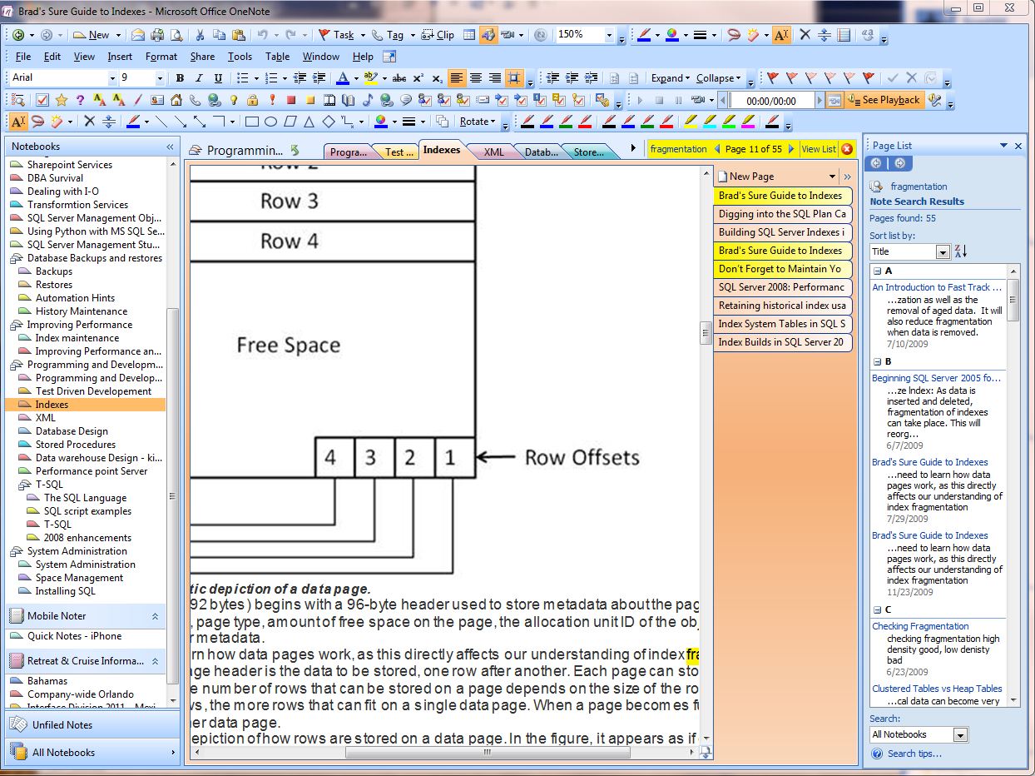
Task: Open the Search tips link
Action: click(x=914, y=754)
